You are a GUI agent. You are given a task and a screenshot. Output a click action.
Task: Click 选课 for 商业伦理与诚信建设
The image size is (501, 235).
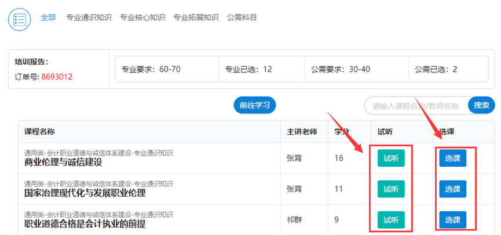click(x=452, y=158)
